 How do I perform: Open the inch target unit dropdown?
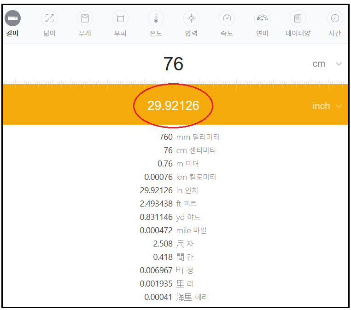click(327, 106)
